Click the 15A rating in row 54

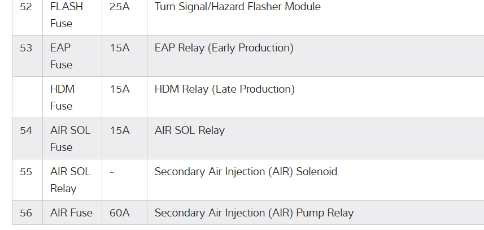pyautogui.click(x=120, y=131)
